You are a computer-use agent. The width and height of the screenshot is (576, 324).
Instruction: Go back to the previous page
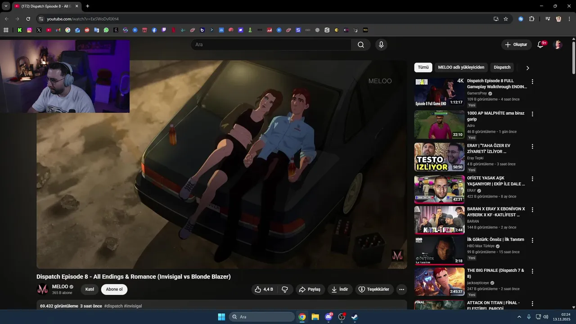click(6, 19)
